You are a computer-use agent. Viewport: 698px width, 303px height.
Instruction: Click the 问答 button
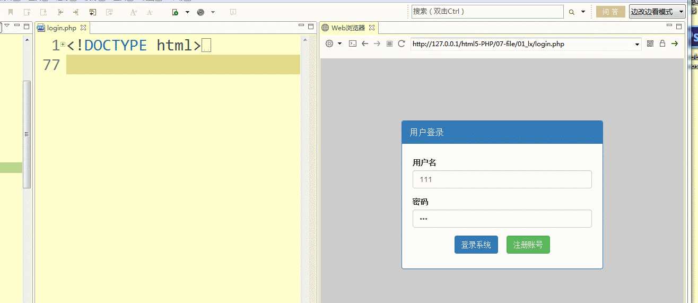610,12
